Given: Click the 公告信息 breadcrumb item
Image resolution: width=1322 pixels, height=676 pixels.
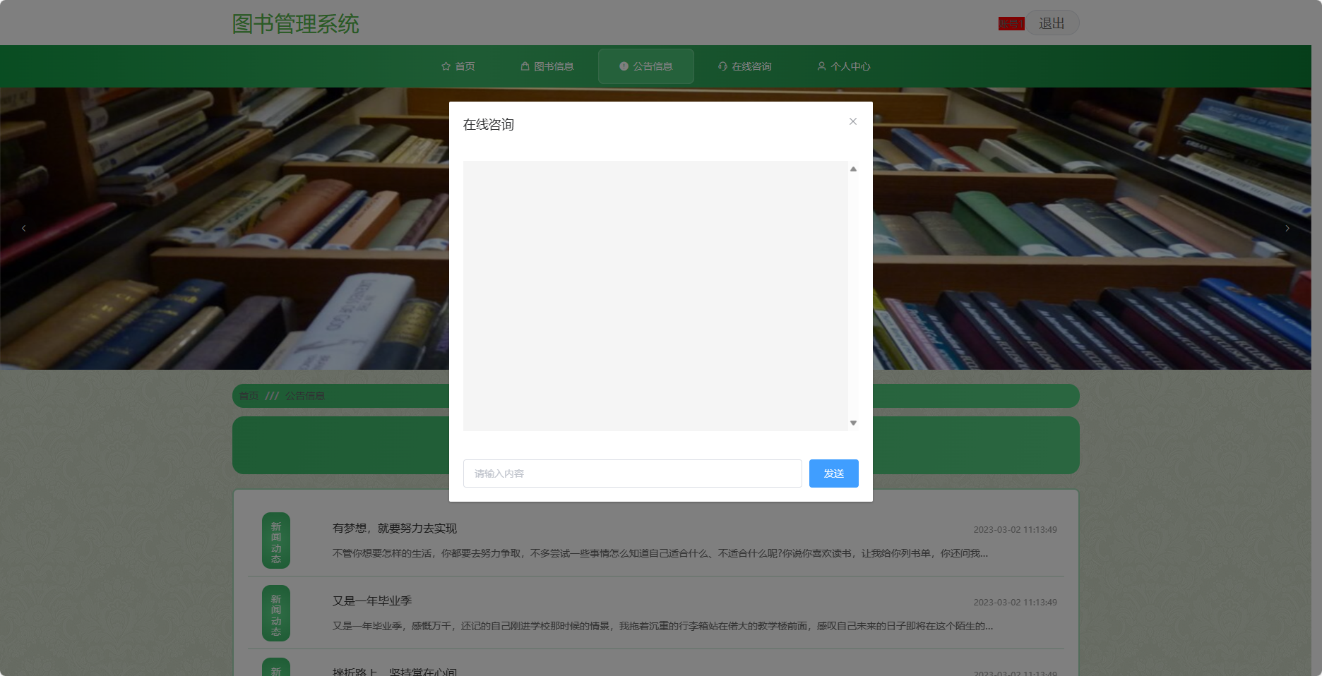Looking at the screenshot, I should (305, 396).
